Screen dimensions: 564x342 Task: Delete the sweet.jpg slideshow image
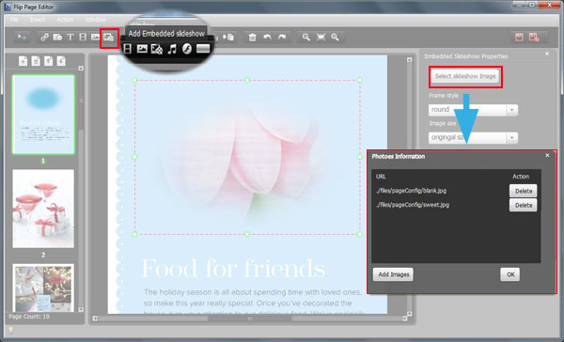(x=524, y=205)
